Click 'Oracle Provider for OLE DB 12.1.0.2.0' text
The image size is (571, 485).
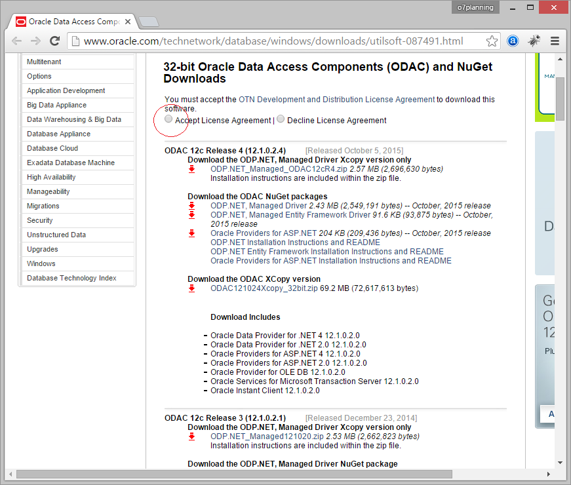278,372
